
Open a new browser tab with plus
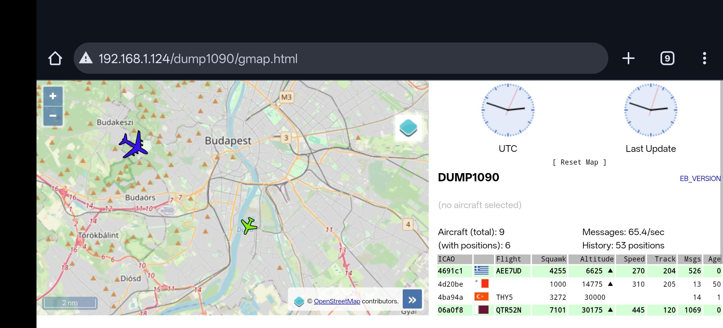point(628,58)
